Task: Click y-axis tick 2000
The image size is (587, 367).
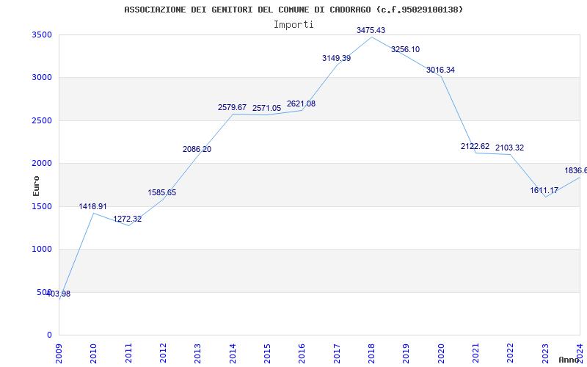Action: (42, 163)
